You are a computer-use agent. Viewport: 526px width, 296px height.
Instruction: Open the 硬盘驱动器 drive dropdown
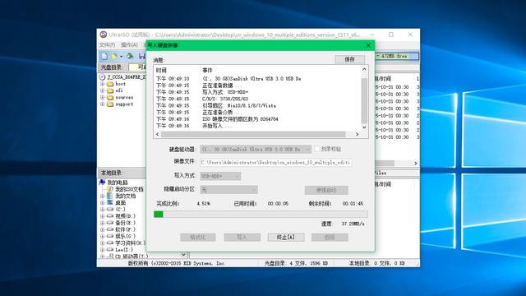click(x=256, y=150)
